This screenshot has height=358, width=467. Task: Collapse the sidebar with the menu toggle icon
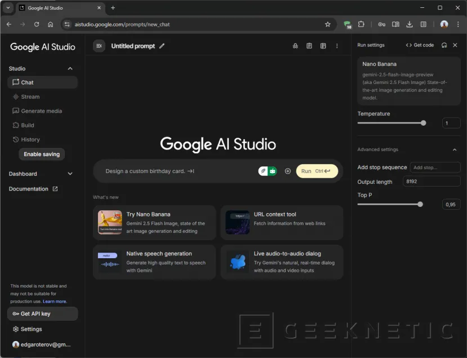coord(99,46)
